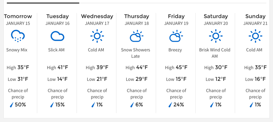The width and height of the screenshot is (273, 122).
Task: Click Sunday's sunny weather icon
Action: tap(255, 36)
